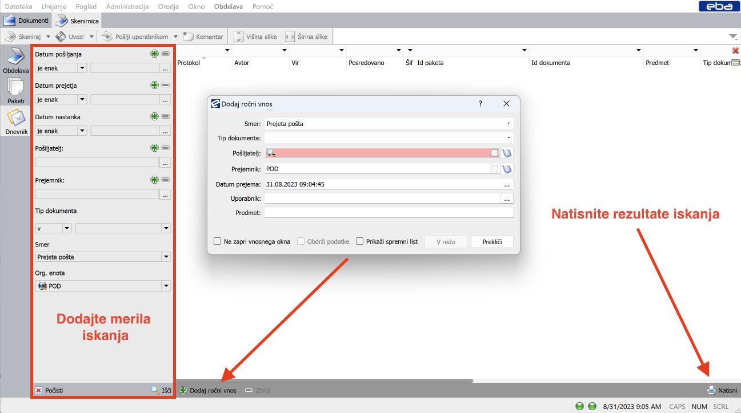
Task: Tick the checkbox in the Prejemnik field
Action: (494, 169)
